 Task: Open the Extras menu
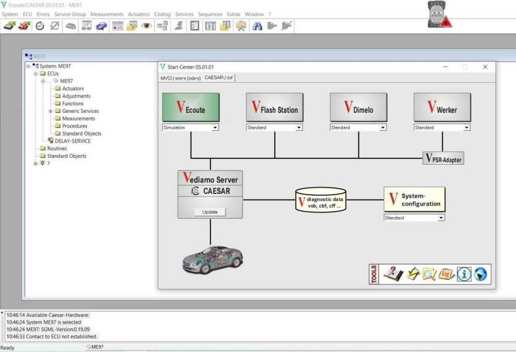pos(233,14)
